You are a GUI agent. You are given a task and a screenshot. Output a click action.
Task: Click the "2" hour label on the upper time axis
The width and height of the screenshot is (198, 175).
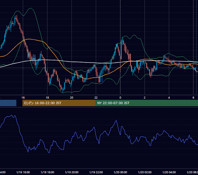click(x=145, y=97)
